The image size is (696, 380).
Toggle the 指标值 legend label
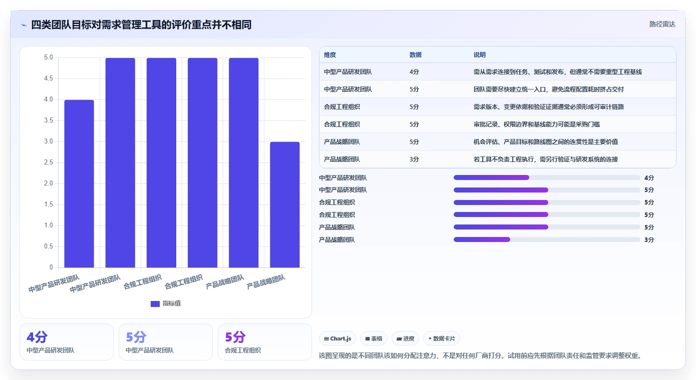(172, 303)
